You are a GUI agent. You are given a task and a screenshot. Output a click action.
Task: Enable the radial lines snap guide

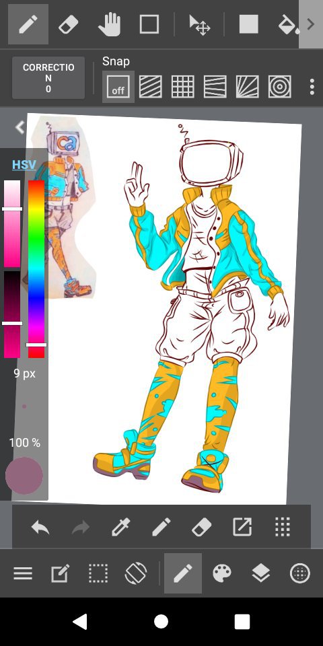pyautogui.click(x=247, y=87)
